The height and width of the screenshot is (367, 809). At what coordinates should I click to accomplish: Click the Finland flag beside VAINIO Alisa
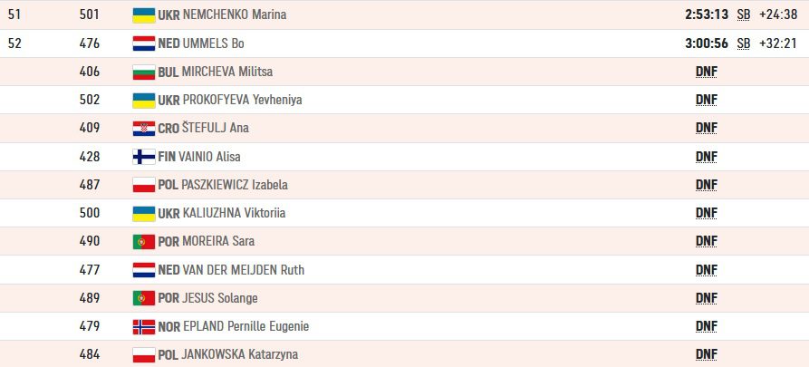pyautogui.click(x=144, y=157)
